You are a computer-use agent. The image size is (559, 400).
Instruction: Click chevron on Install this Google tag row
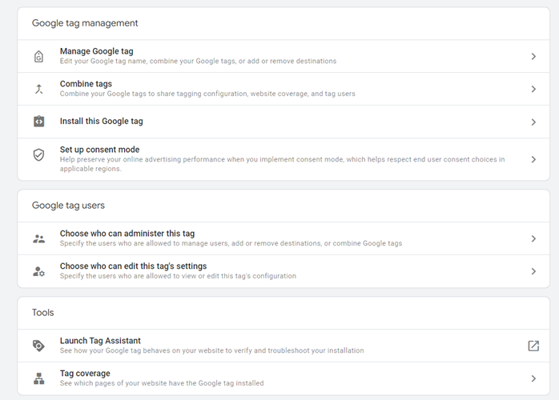pyautogui.click(x=533, y=122)
